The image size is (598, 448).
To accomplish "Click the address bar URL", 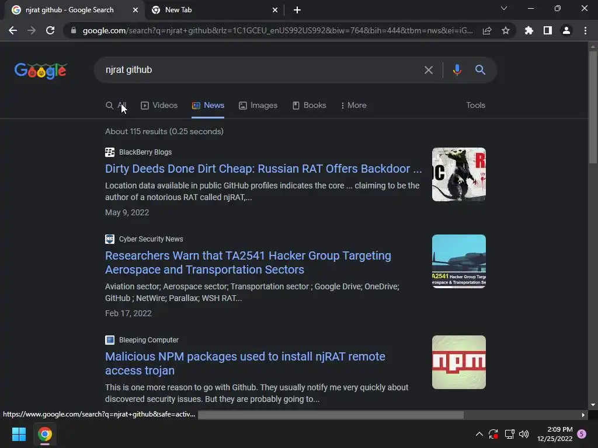I will (277, 30).
